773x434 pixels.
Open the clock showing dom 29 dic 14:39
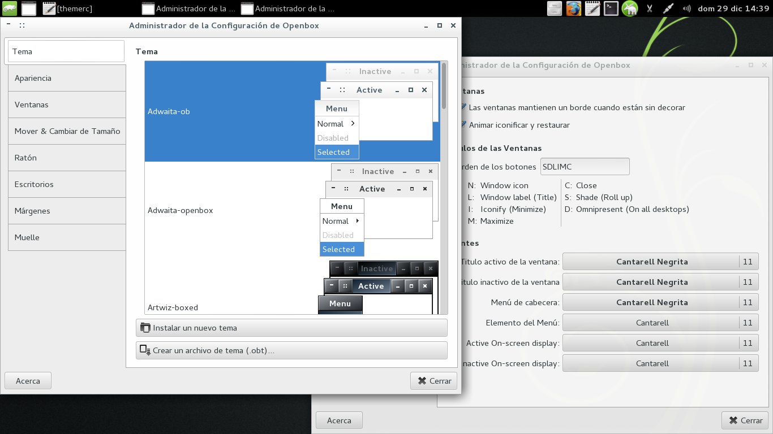pyautogui.click(x=734, y=8)
